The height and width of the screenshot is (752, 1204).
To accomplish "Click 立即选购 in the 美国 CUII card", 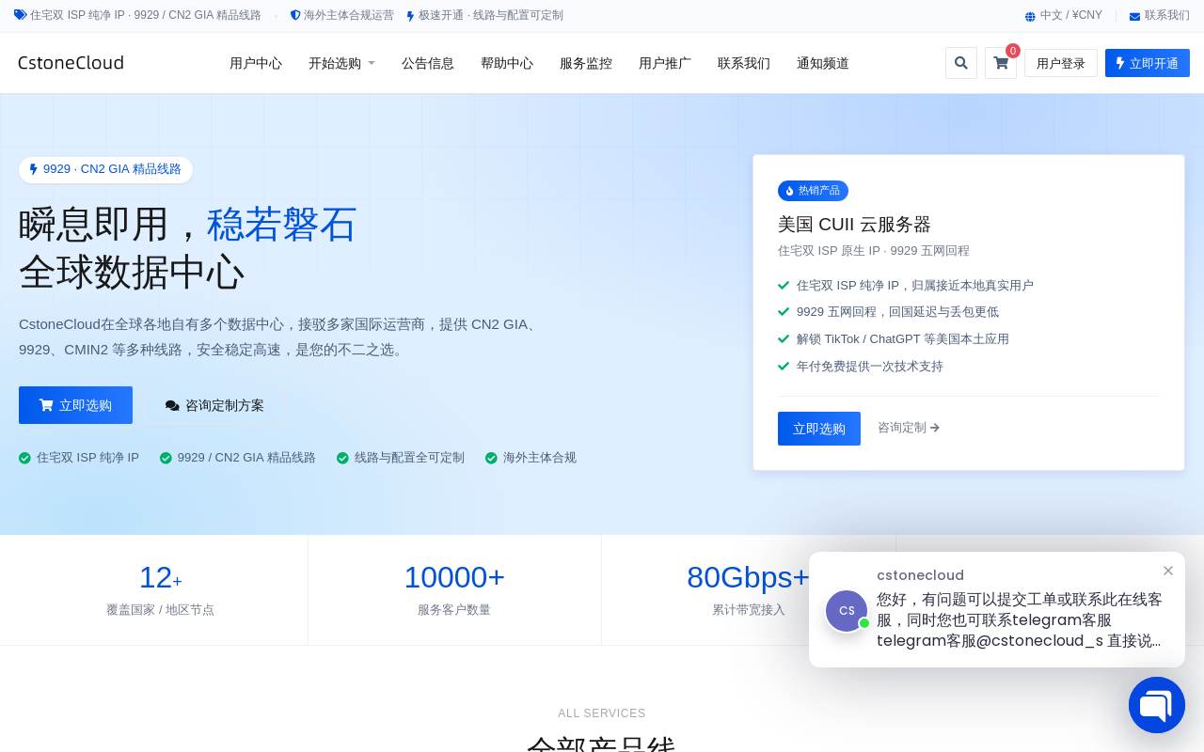I will pyautogui.click(x=819, y=429).
